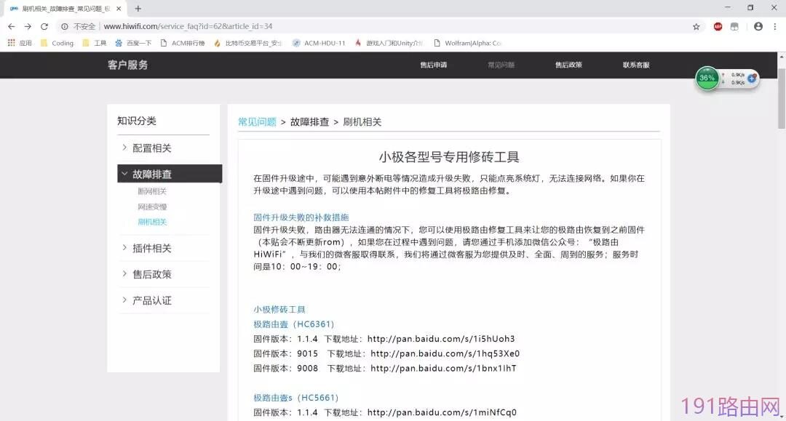Select the 刷机相关 browser tab
Screen dimensions: 786x421
[65, 9]
